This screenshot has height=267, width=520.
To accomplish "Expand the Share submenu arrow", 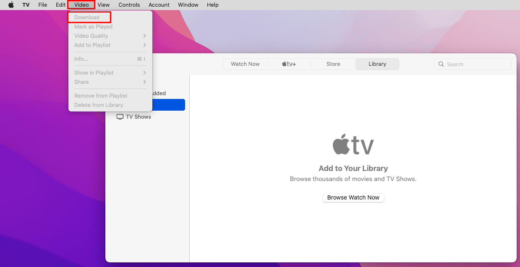I will (144, 82).
